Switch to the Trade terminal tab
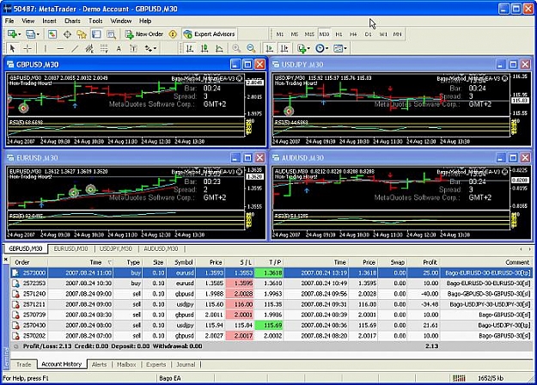537x385 pixels. click(x=24, y=364)
